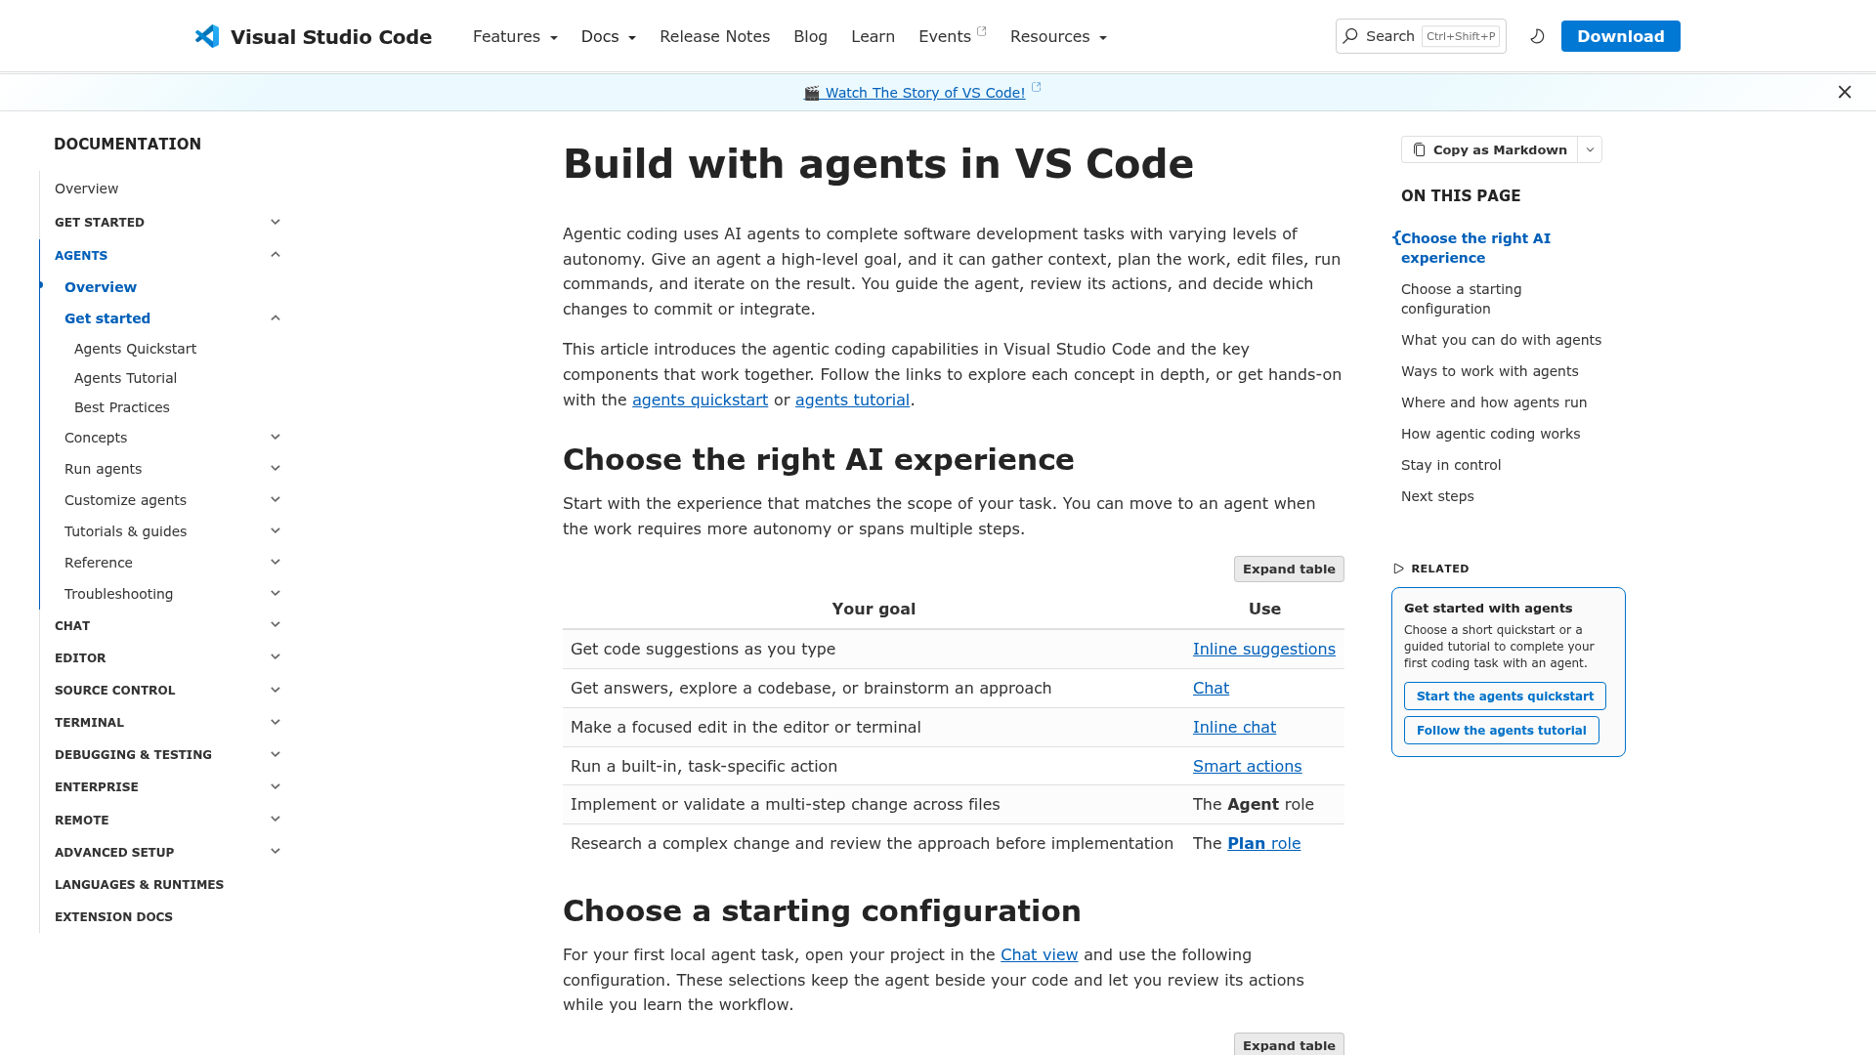The height and width of the screenshot is (1055, 1876).
Task: Expand the Run agents section
Action: [276, 468]
